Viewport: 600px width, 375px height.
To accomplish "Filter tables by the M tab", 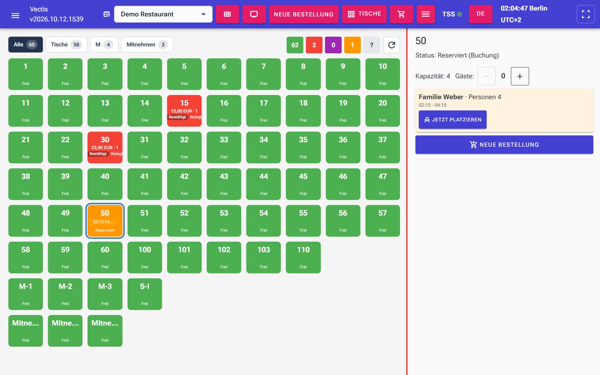I will pos(104,44).
